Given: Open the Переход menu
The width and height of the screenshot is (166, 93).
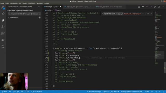Looking at the screenshot, I should [x=25, y=3].
